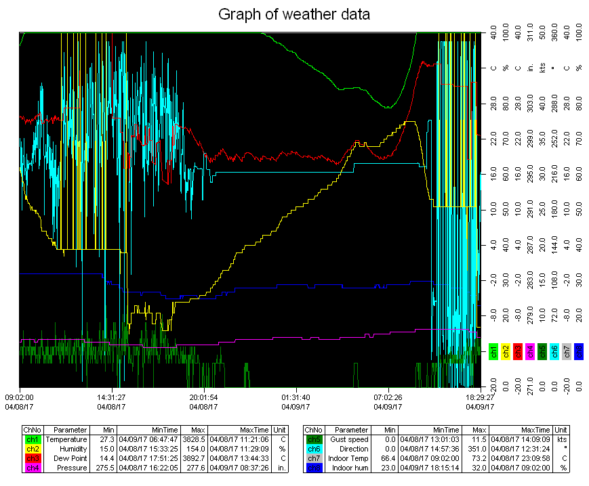589x486 pixels.
Task: Select the blue ch8 legend marker
Action: pos(578,351)
